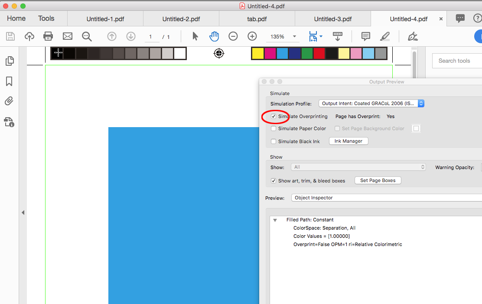This screenshot has width=482, height=304.
Task: Collapse the Filled Path entry details
Action: click(275, 220)
